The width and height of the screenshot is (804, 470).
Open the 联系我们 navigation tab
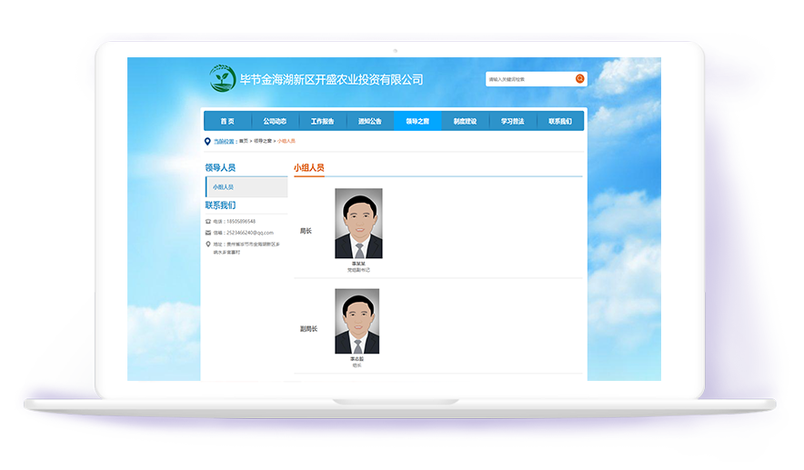click(560, 121)
